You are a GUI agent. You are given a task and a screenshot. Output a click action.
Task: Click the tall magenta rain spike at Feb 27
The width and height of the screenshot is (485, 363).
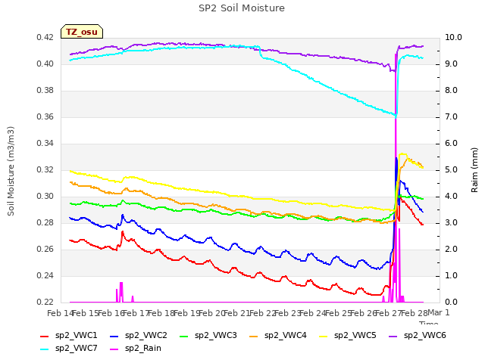pos(396,178)
